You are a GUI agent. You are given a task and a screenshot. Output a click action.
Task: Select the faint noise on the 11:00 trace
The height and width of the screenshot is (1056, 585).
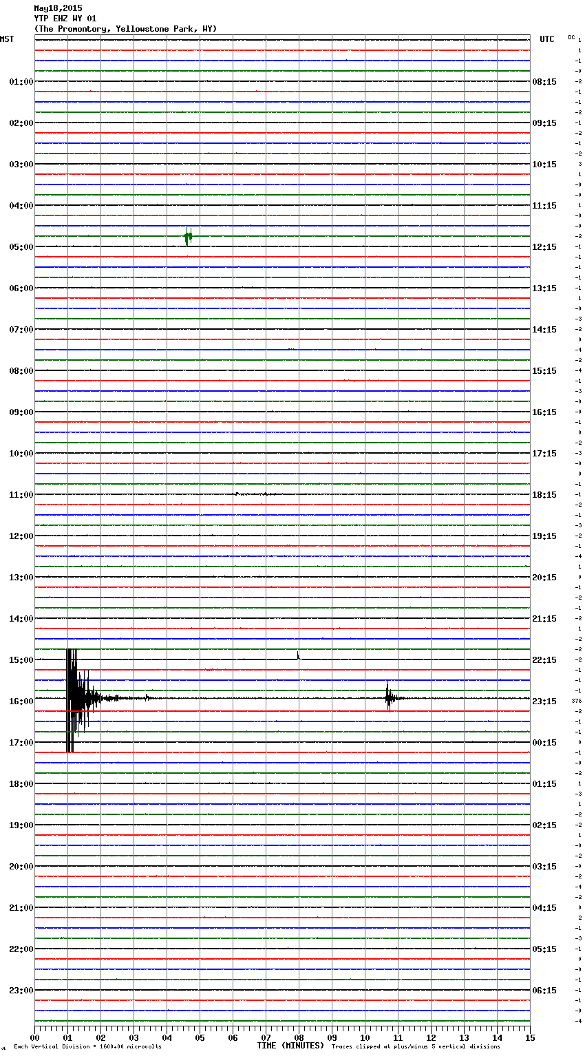pos(255,494)
